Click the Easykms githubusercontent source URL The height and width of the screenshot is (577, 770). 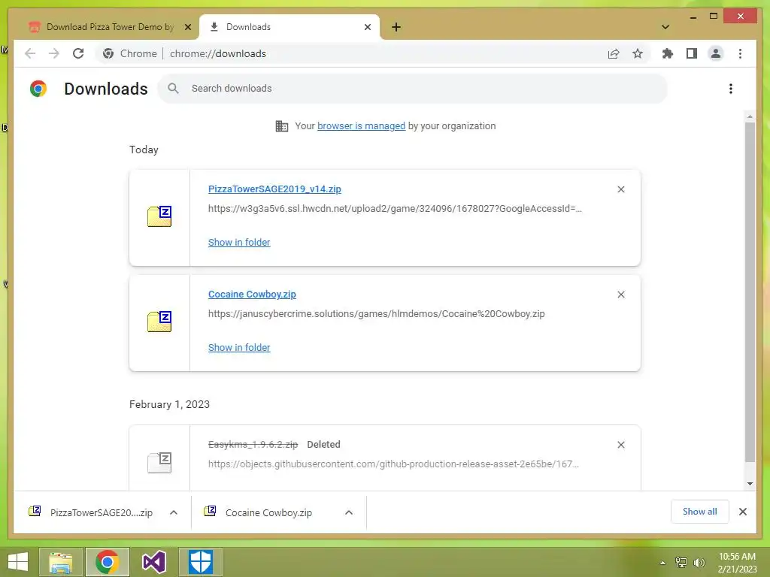[x=393, y=464]
